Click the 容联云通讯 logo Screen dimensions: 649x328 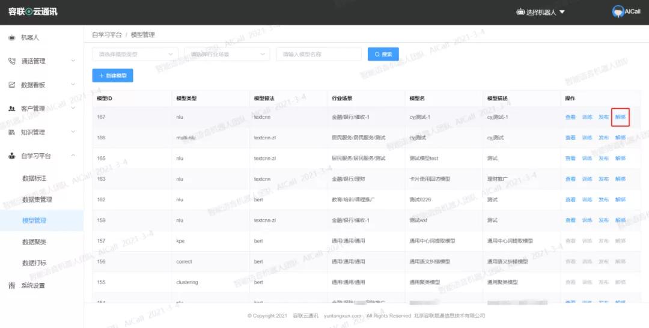click(x=32, y=11)
